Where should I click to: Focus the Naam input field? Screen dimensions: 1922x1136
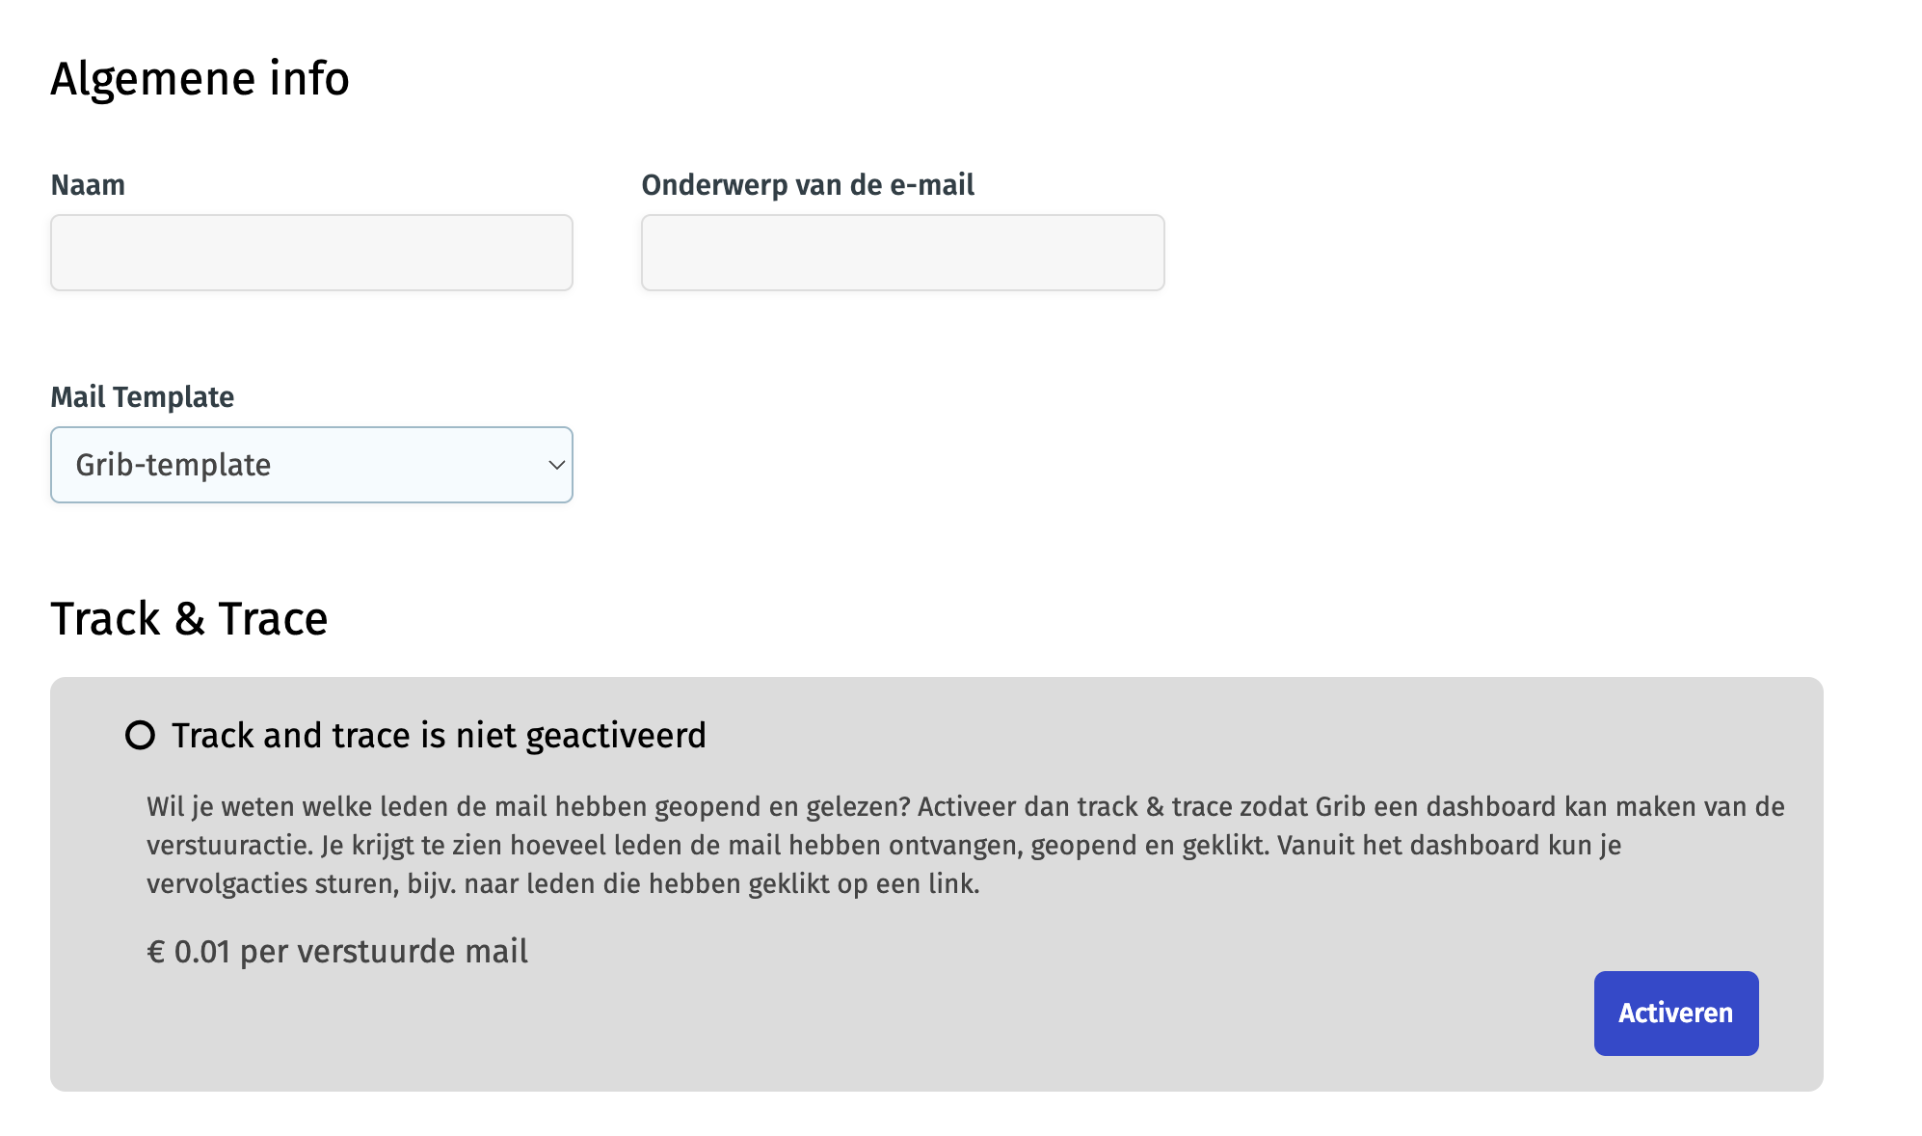(311, 253)
